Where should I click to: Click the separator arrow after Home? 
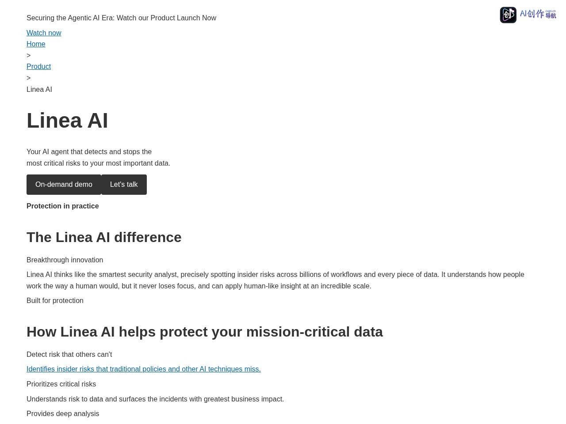tap(28, 55)
